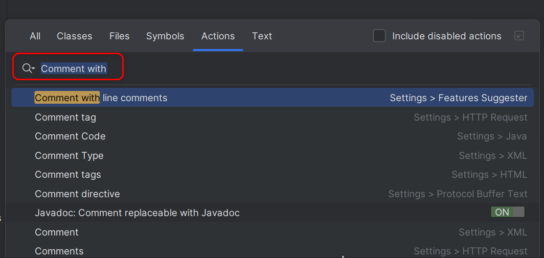Screen dimensions: 544x258
Task: Select the Symbols tab
Action: coord(165,36)
